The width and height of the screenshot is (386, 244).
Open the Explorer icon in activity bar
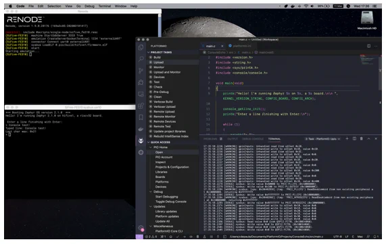[x=141, y=47]
